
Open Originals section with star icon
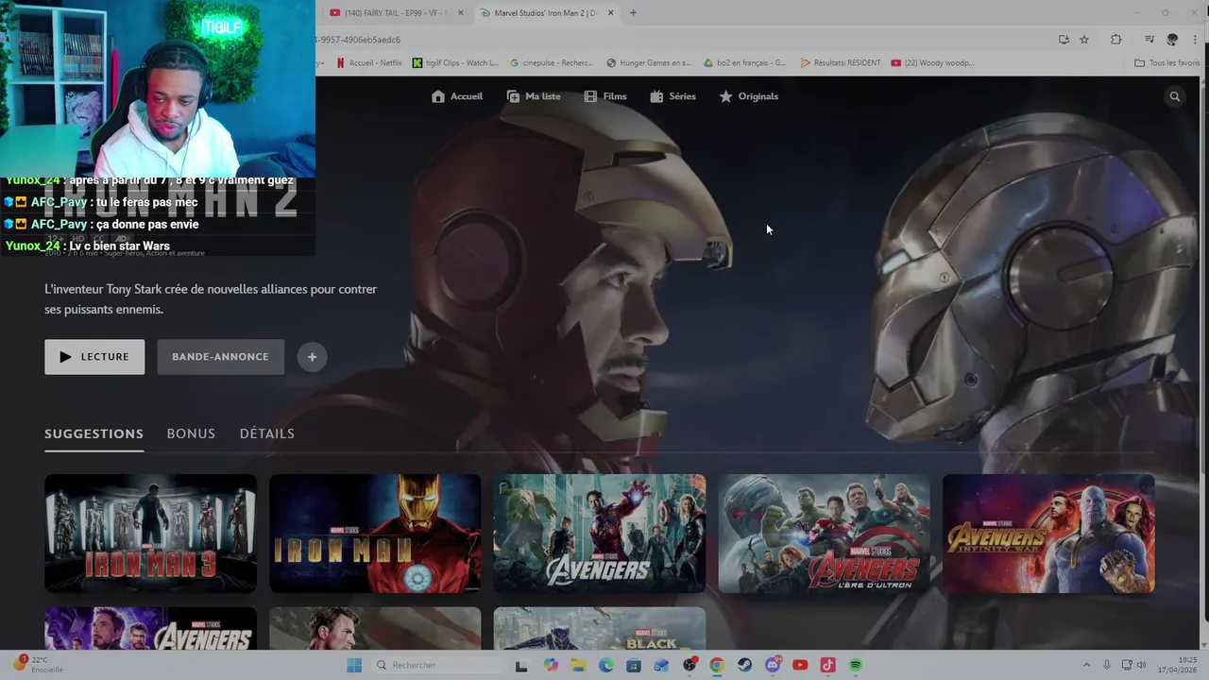[x=749, y=96]
